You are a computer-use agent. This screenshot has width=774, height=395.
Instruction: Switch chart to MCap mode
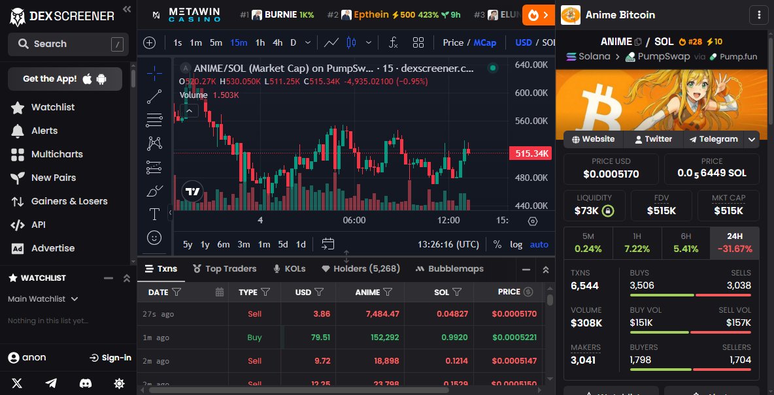[x=485, y=42]
